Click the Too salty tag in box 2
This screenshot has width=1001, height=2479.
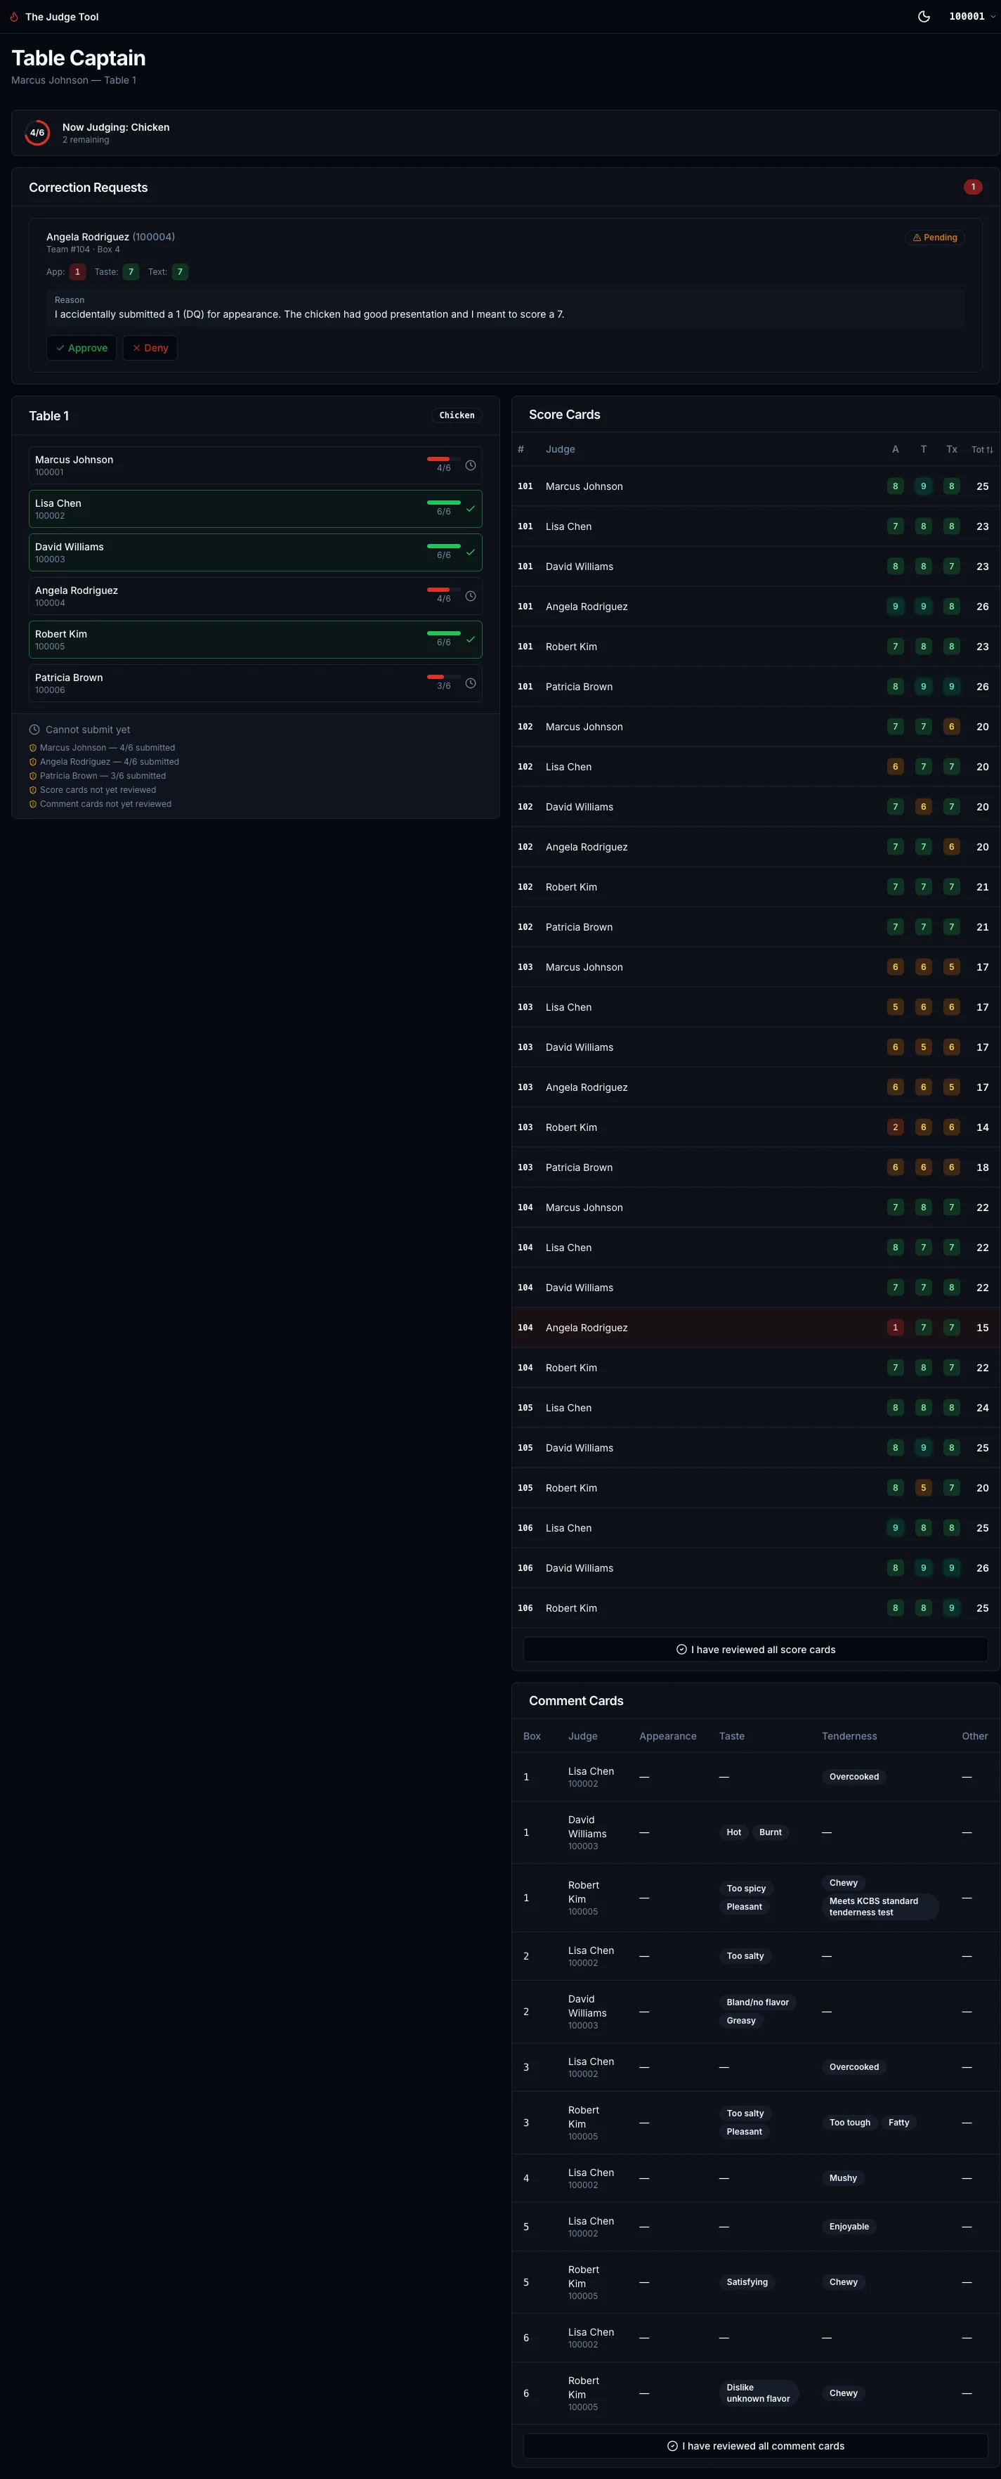pyautogui.click(x=745, y=1957)
